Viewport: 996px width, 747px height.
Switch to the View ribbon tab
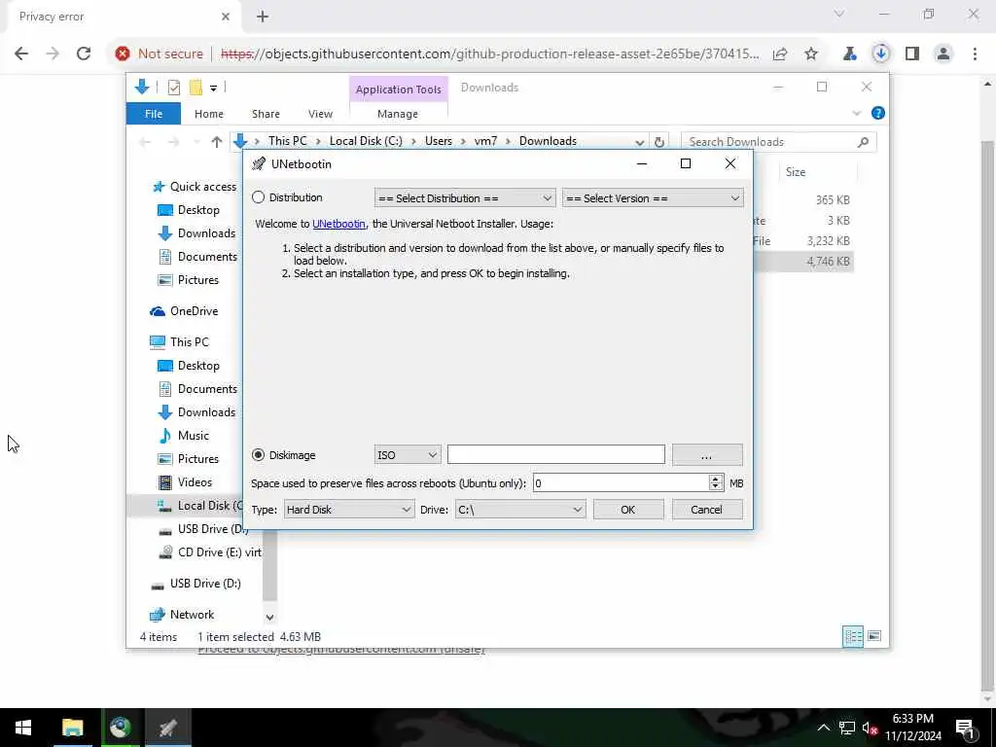click(x=320, y=114)
